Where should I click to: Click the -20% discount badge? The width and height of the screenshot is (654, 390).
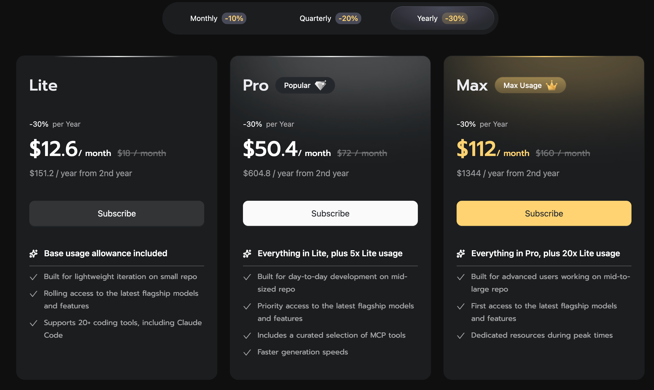tap(348, 18)
